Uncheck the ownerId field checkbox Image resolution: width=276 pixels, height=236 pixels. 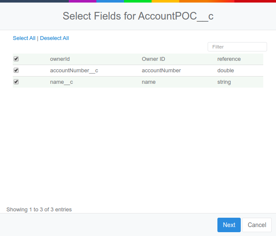[x=16, y=59]
